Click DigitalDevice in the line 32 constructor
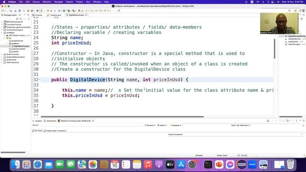The image size is (306, 172). click(x=87, y=80)
